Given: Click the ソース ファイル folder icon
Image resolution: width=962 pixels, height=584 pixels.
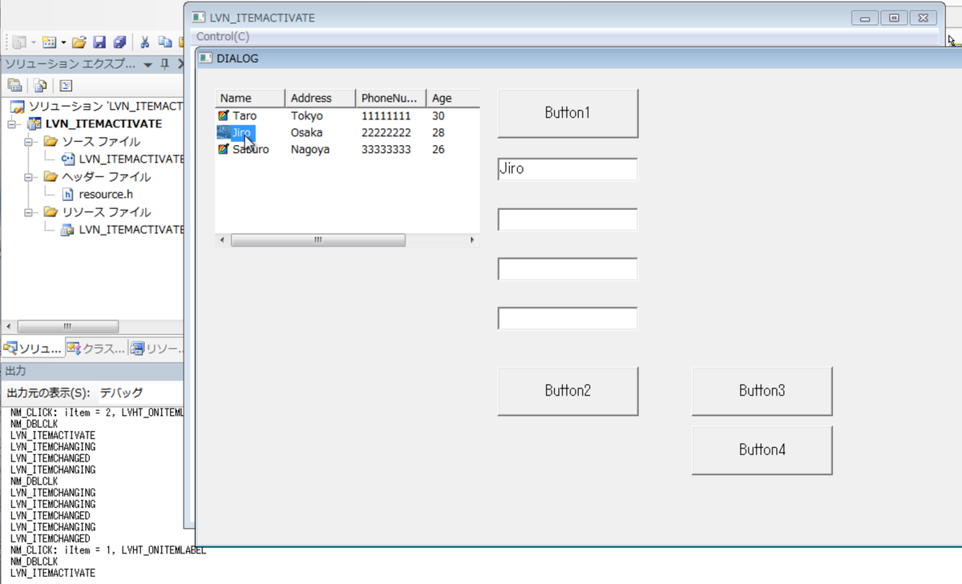Looking at the screenshot, I should (51, 142).
